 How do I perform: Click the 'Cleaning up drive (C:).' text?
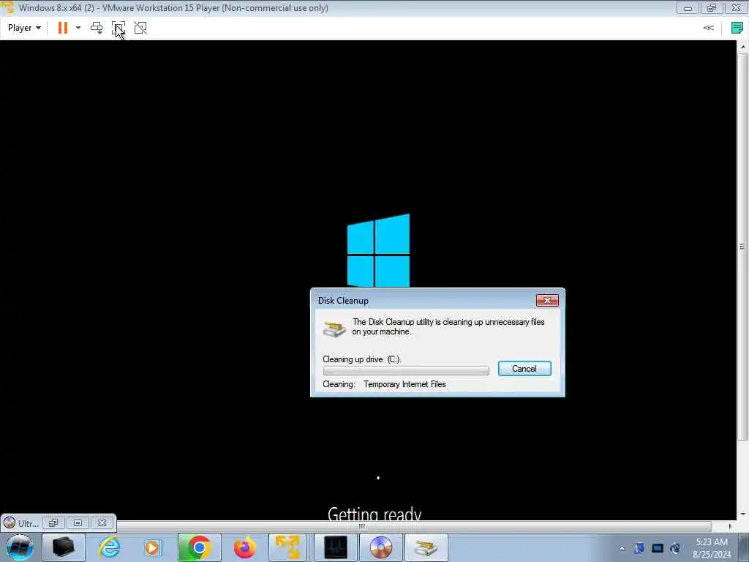click(361, 359)
